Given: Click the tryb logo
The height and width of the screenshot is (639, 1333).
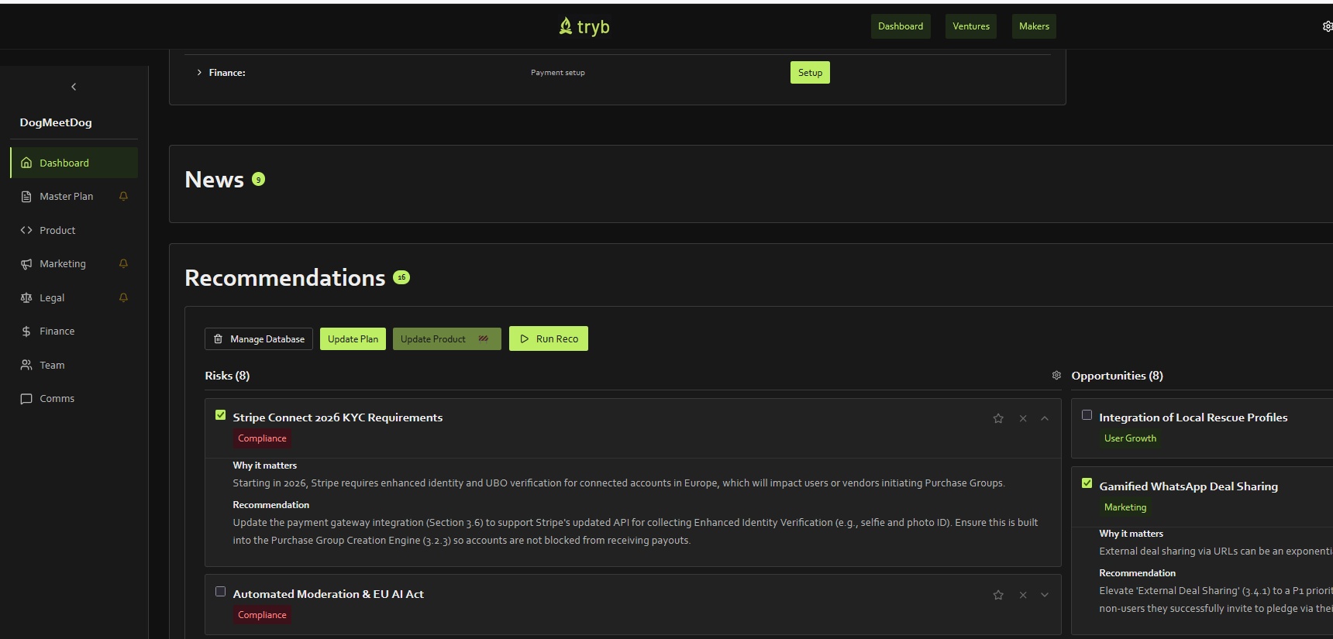Looking at the screenshot, I should [584, 26].
